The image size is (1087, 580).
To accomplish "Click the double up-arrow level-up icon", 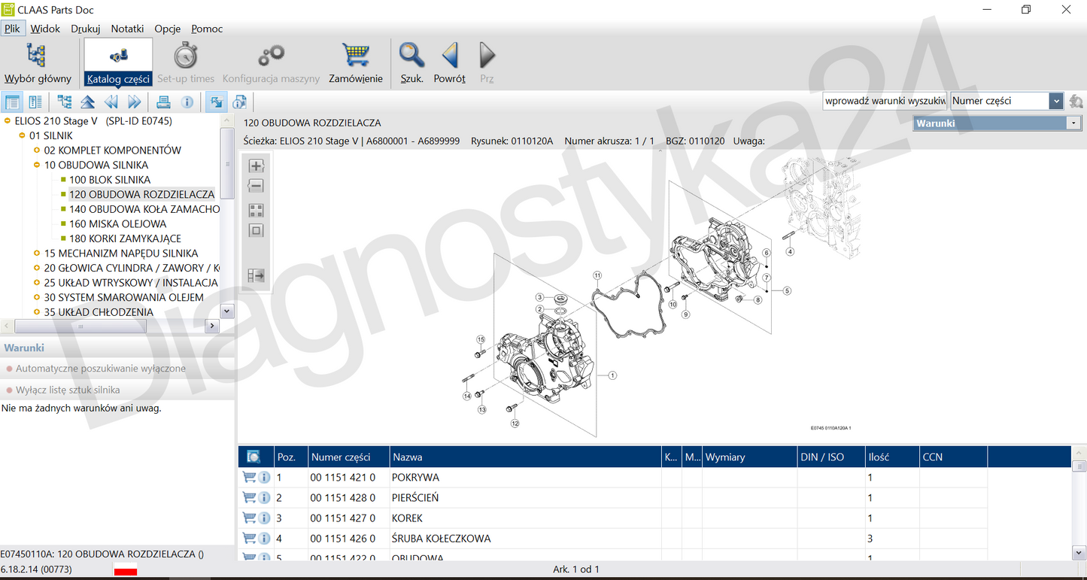I will (88, 102).
